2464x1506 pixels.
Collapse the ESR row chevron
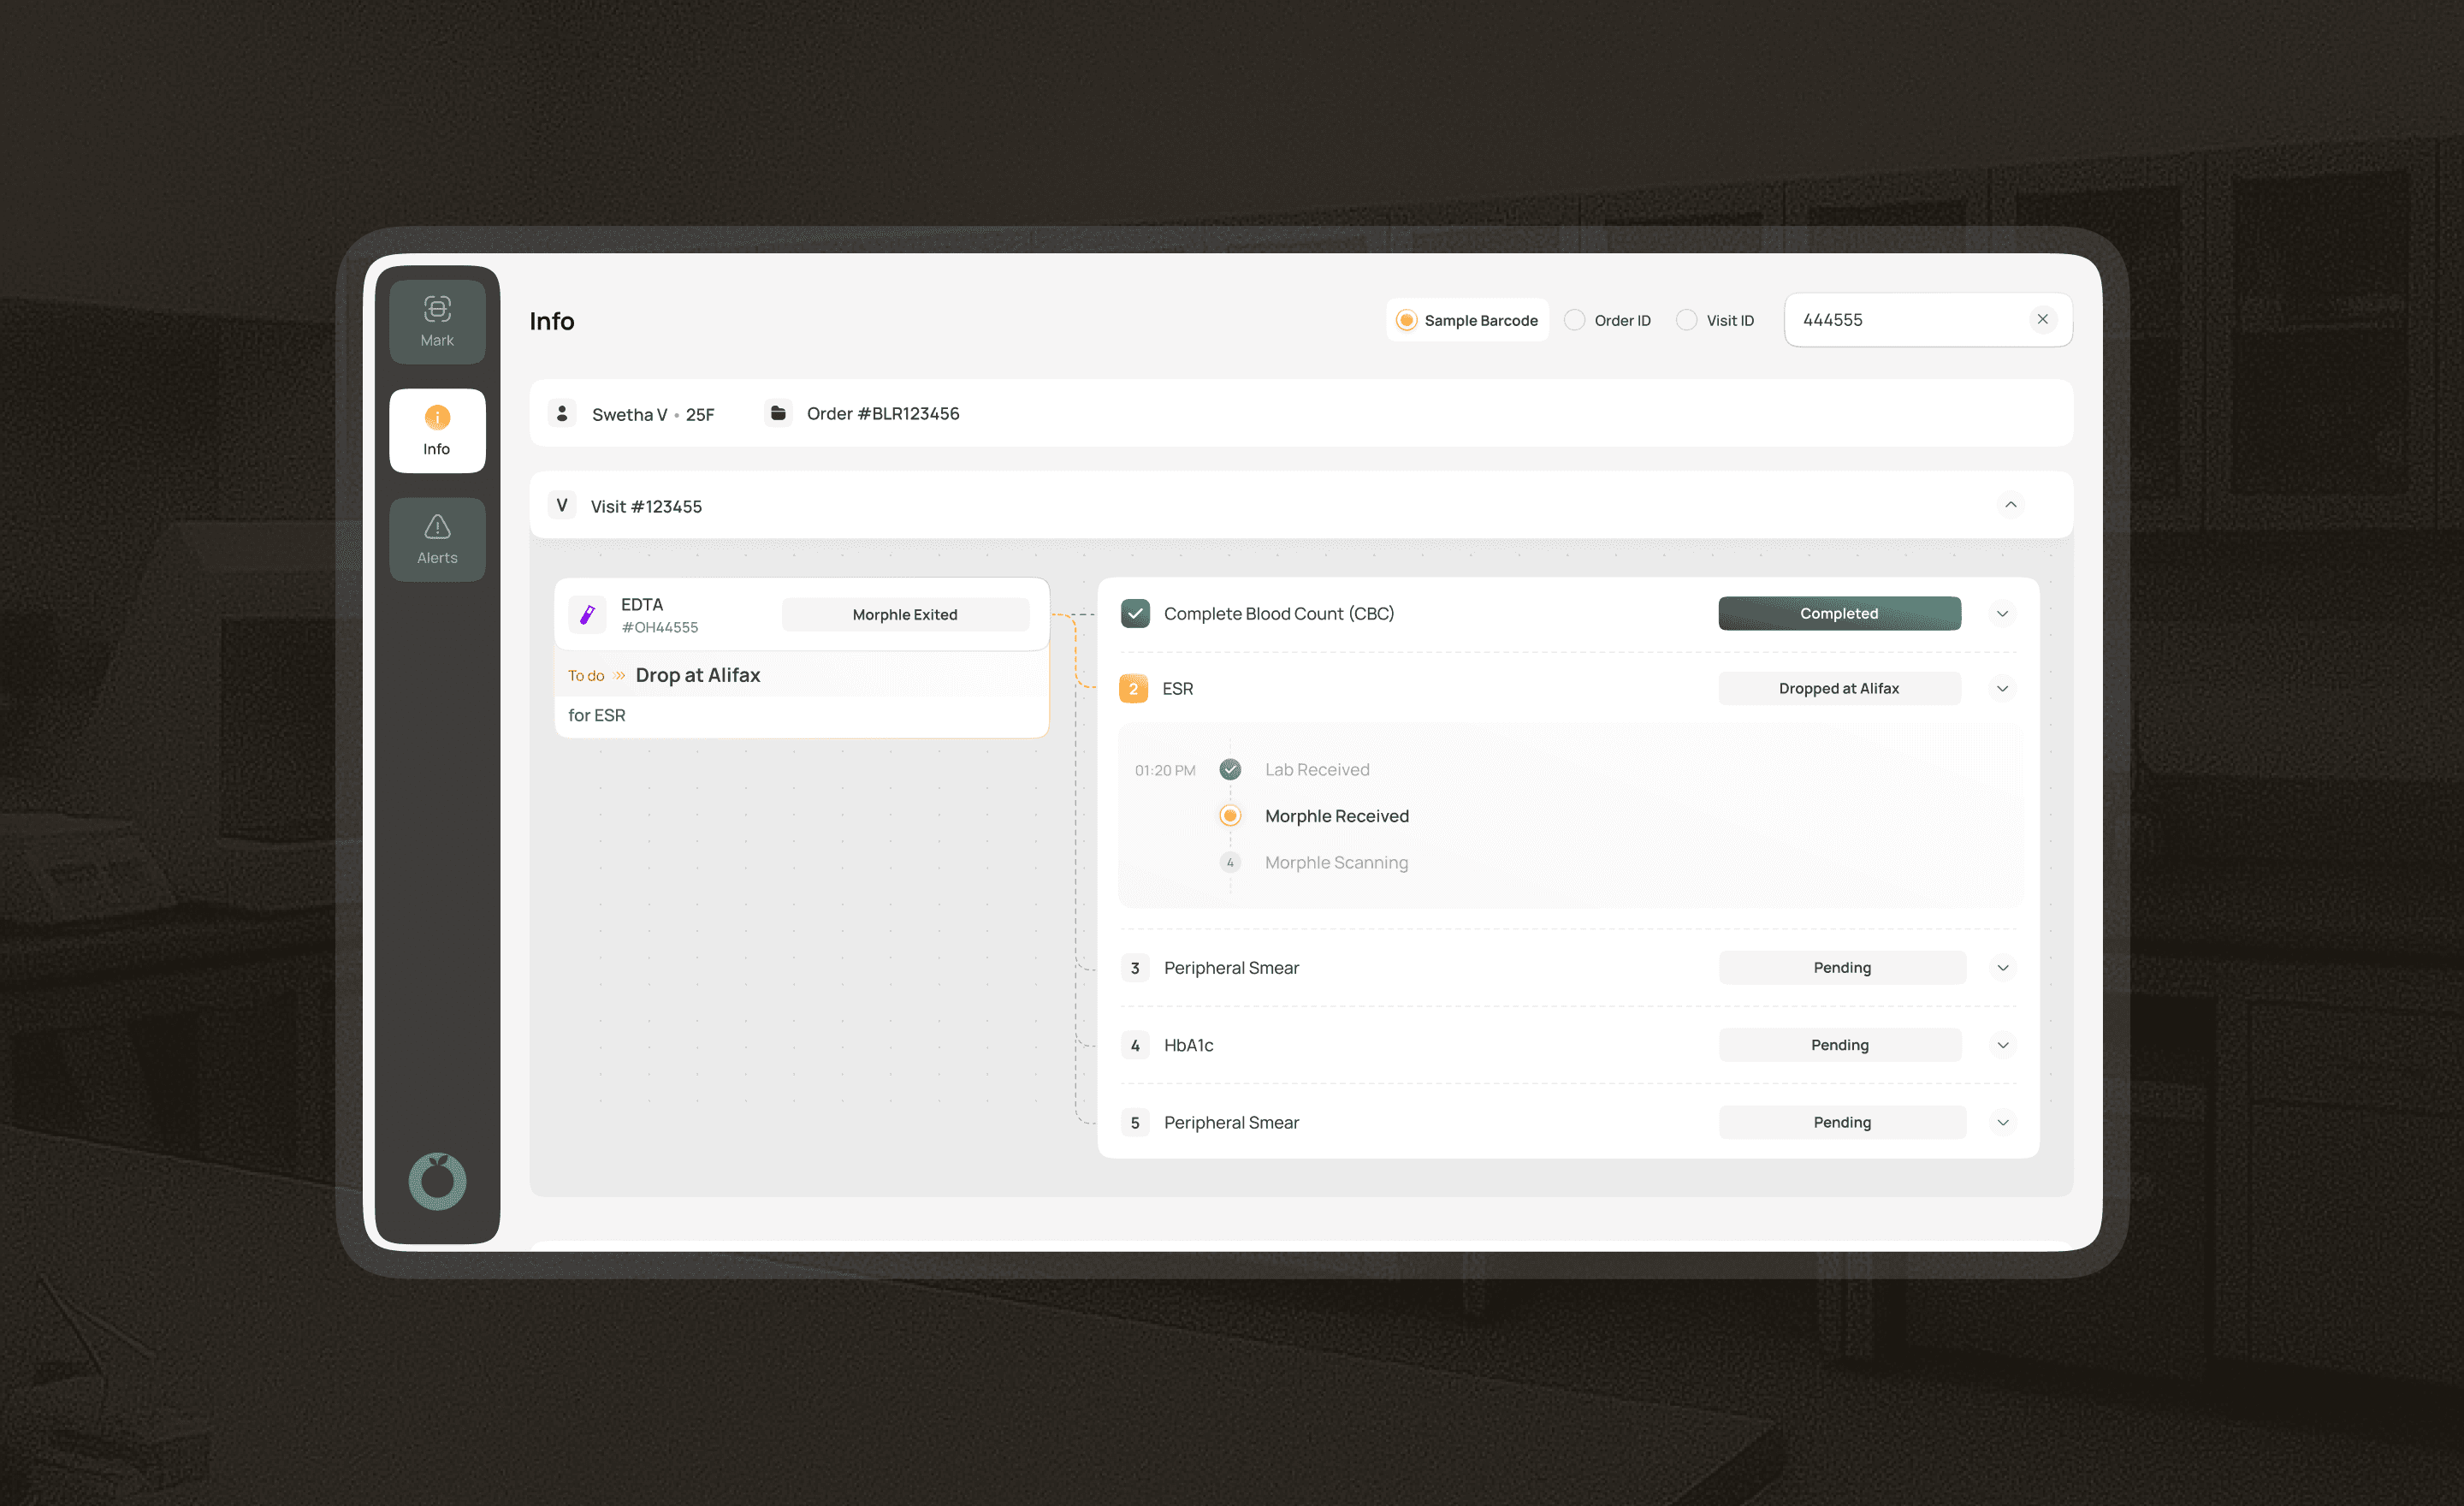pyautogui.click(x=2002, y=688)
